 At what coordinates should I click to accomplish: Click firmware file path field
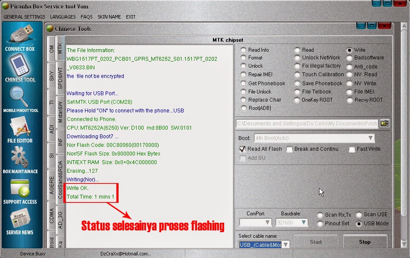pyautogui.click(x=307, y=123)
